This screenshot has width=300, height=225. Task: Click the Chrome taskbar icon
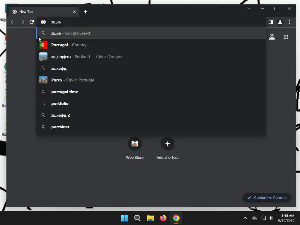coord(176,218)
